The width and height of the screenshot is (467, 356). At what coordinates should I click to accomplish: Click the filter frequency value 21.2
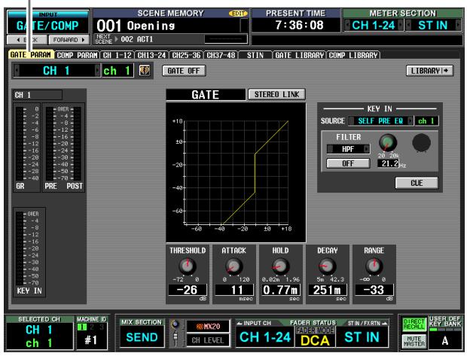[x=389, y=163]
